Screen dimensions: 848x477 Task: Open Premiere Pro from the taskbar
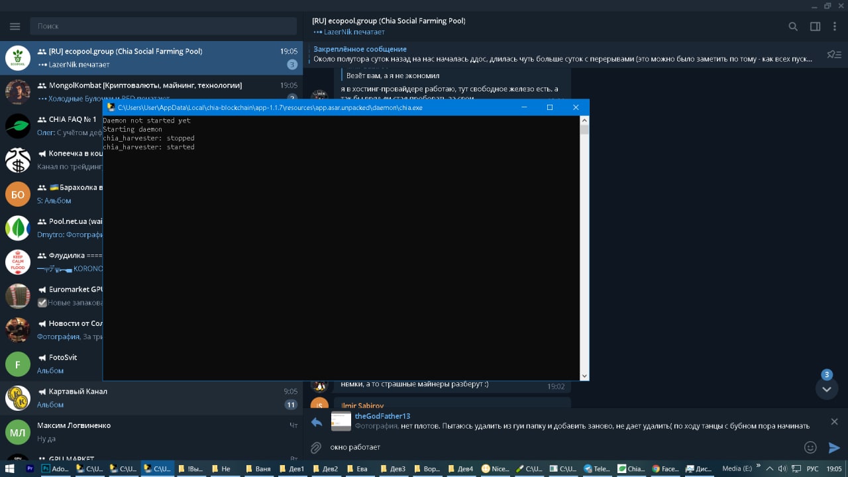tap(30, 468)
